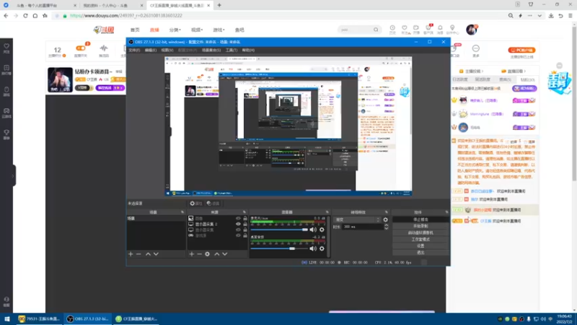Expand the Douyu games dropdown in nav bar

tap(219, 30)
